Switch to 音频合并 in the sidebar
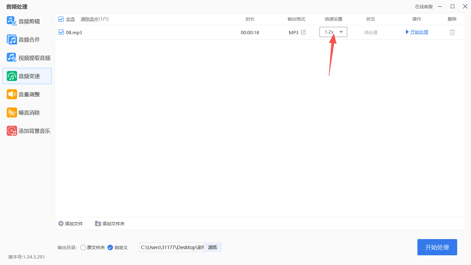471x265 pixels. point(27,39)
